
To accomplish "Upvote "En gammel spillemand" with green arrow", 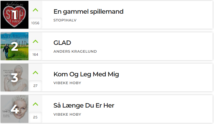I will (x=35, y=10).
